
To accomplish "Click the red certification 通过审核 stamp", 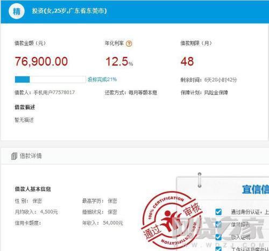I will pos(172,220).
